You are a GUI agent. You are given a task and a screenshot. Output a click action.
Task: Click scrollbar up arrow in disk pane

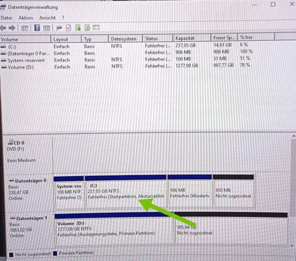coord(293,136)
